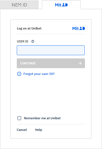102x149 pixels.
Task: Open the Help link at the bottom
Action: coord(38,130)
